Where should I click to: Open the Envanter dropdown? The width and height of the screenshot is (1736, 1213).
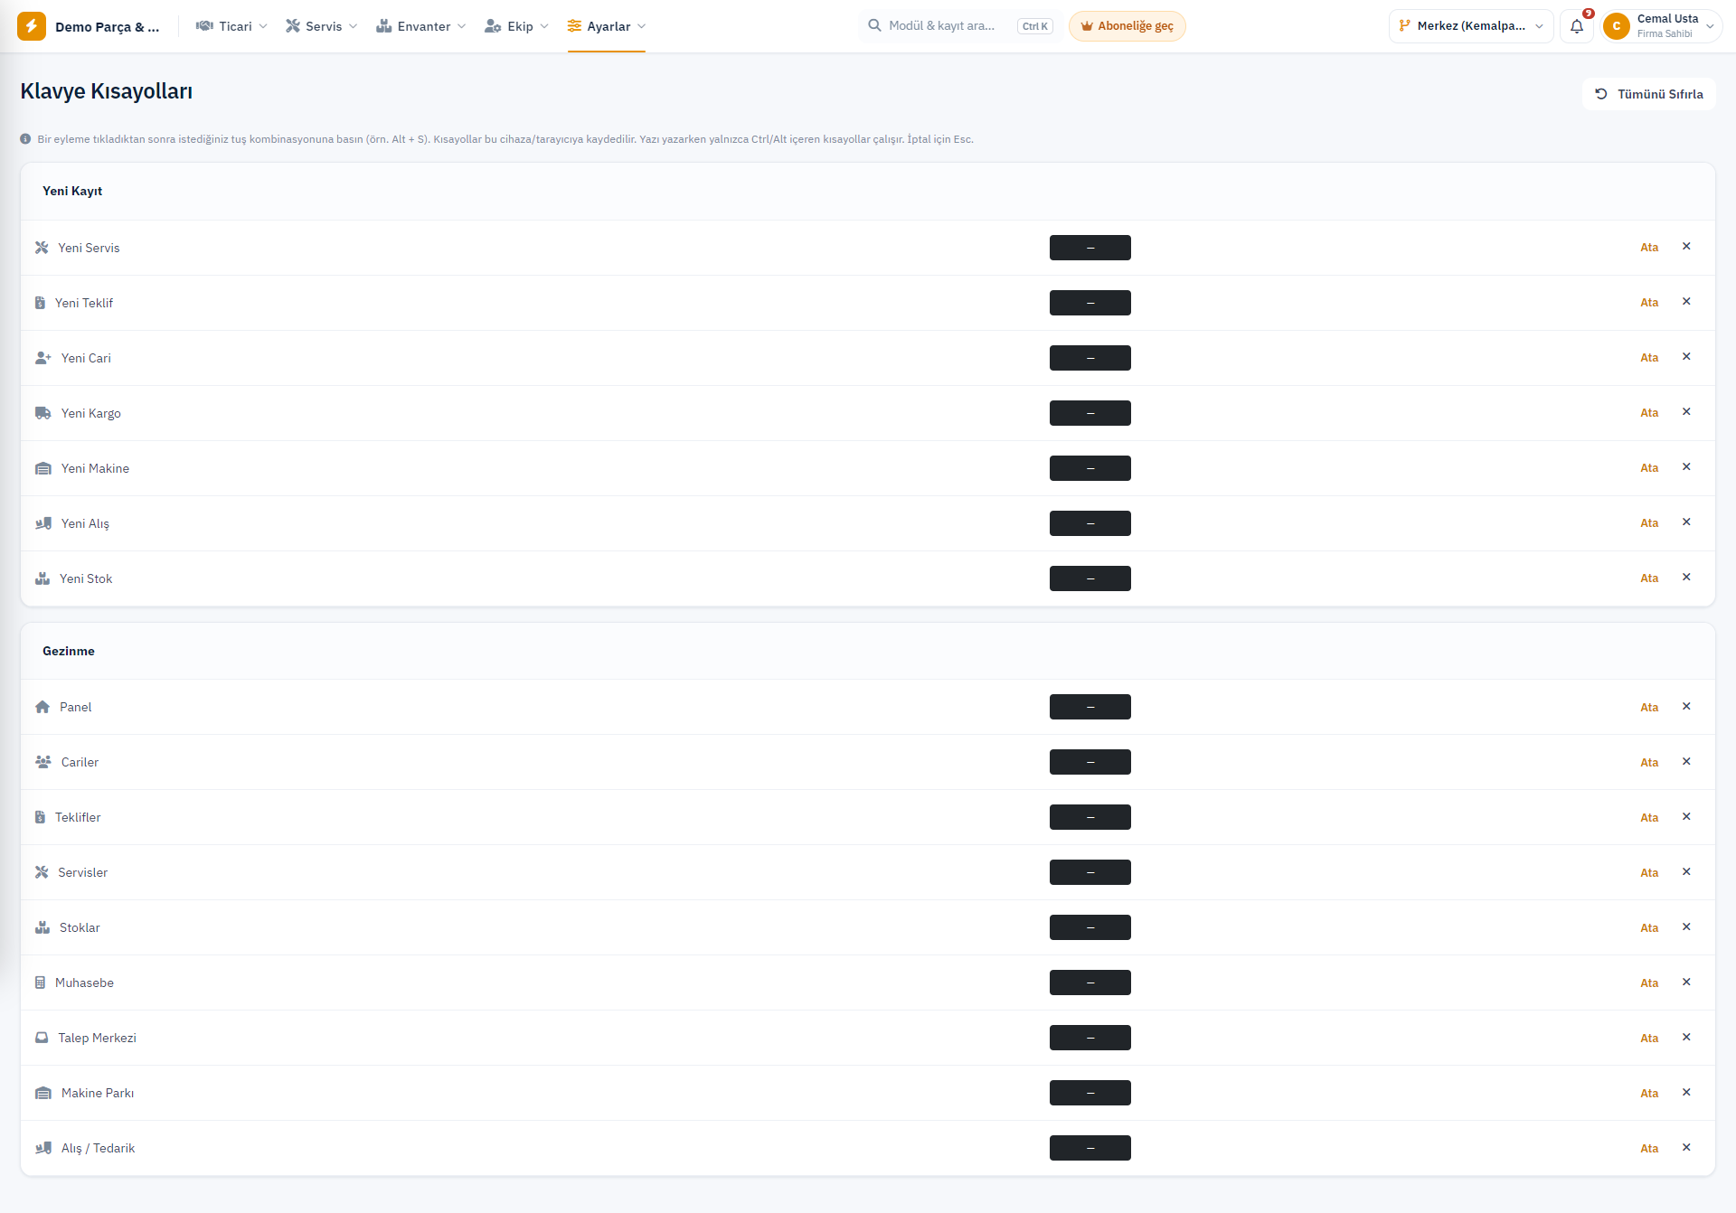(421, 26)
